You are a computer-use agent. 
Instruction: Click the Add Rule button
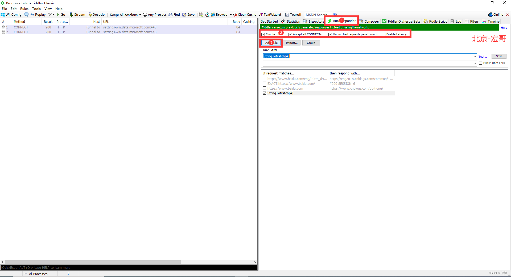tap(271, 43)
